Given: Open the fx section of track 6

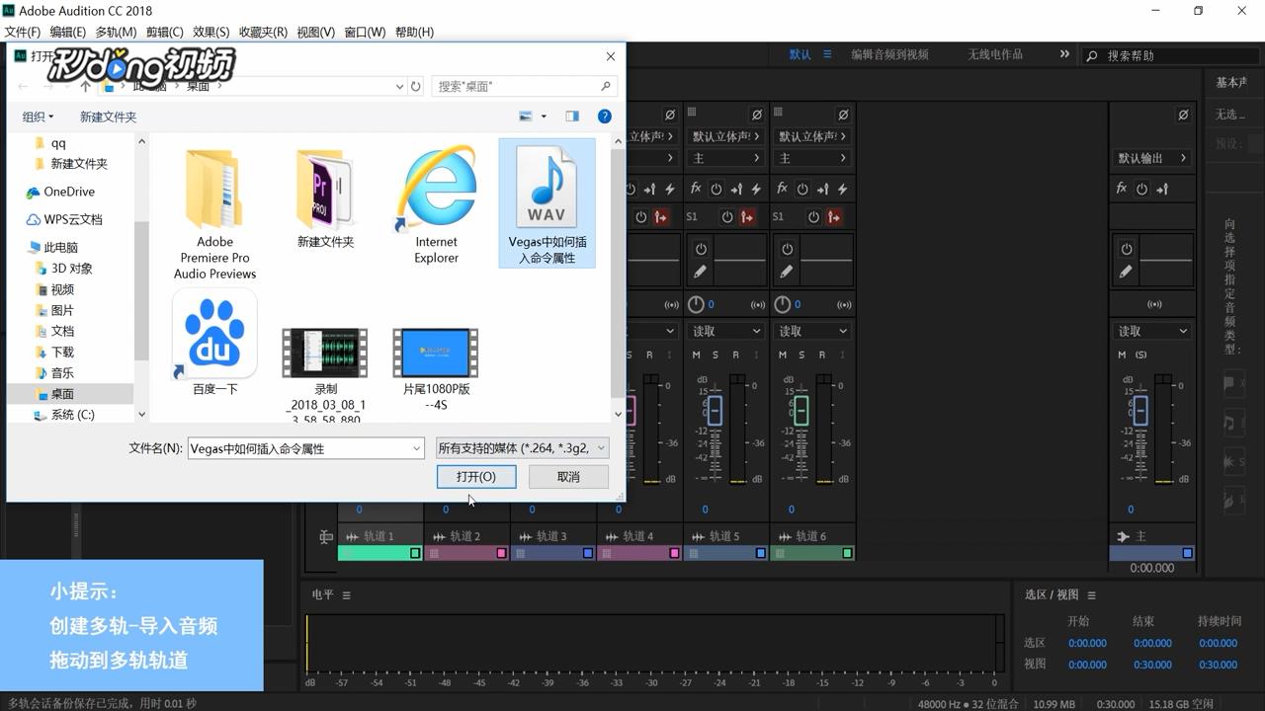Looking at the screenshot, I should [x=783, y=188].
